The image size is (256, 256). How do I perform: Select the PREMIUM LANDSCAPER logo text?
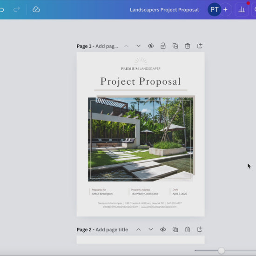point(141,69)
